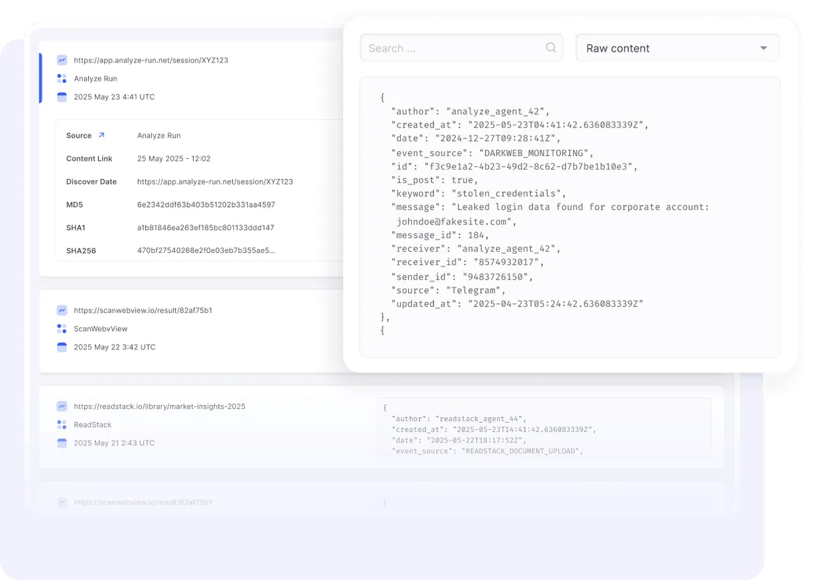This screenshot has width=814, height=580.
Task: Click calendar icon next to 2025 May 21 2:43 UTC
Action: pyautogui.click(x=62, y=443)
